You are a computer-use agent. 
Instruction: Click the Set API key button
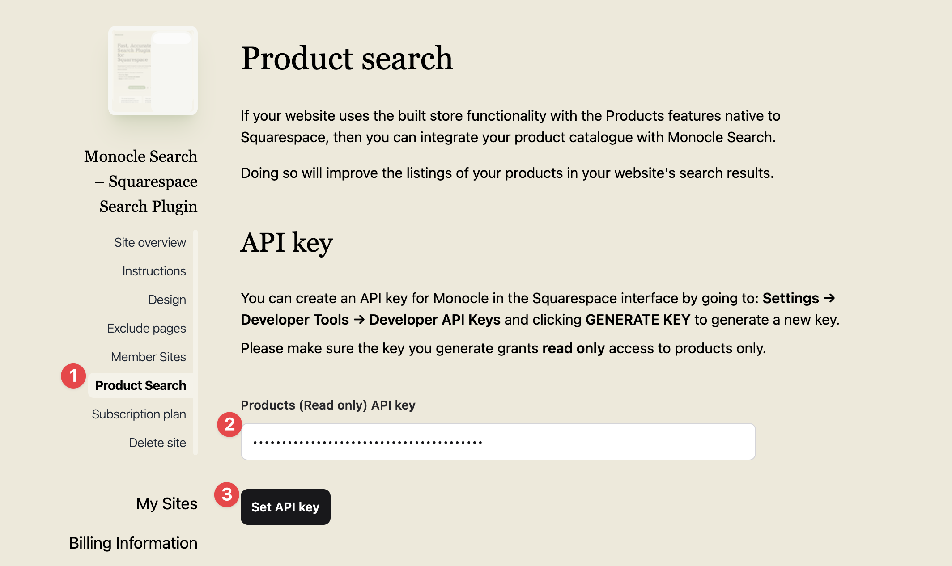(285, 507)
